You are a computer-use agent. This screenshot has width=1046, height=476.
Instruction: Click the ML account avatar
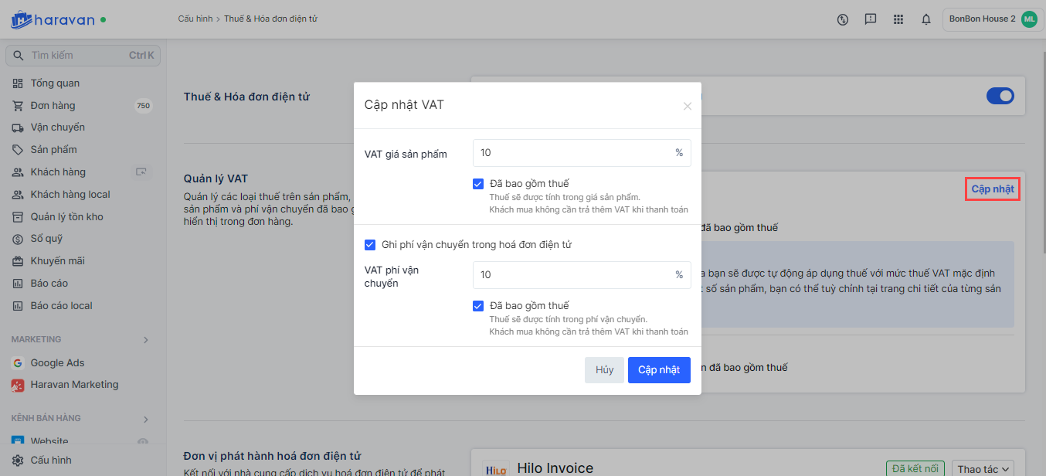[x=1029, y=19]
